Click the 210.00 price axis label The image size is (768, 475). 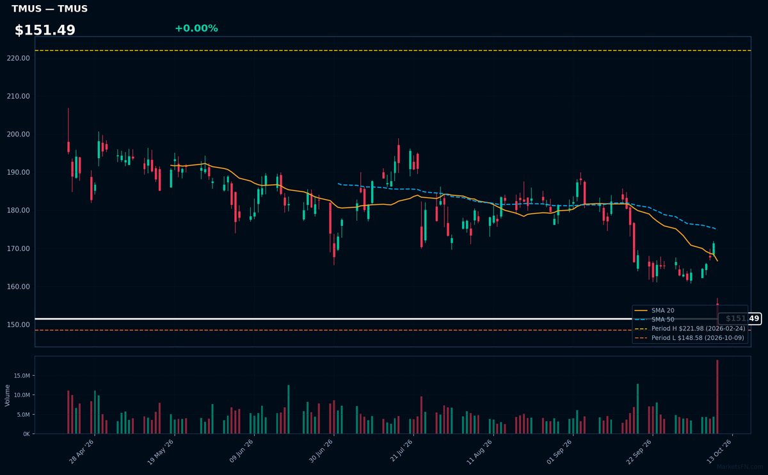click(19, 97)
